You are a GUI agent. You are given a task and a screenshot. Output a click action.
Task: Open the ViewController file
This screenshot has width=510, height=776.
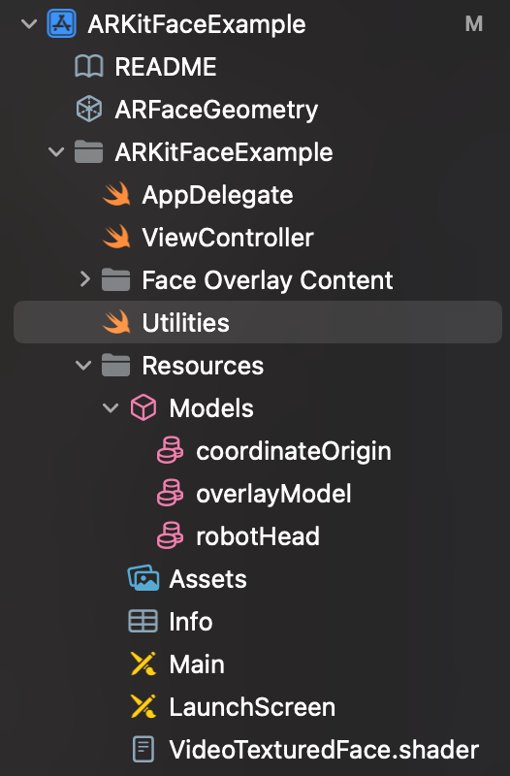[228, 238]
